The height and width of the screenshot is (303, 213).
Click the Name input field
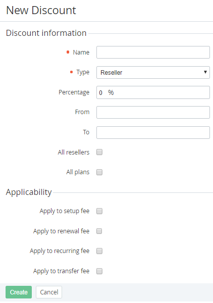153,52
